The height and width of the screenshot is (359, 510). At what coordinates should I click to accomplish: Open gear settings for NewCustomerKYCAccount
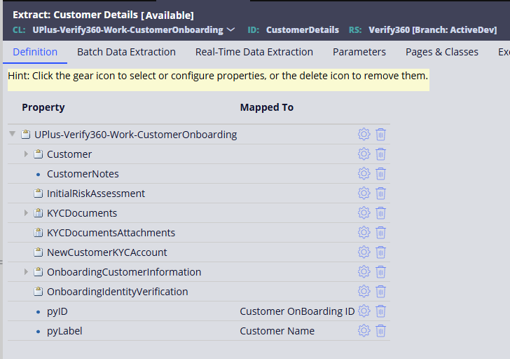tap(364, 252)
